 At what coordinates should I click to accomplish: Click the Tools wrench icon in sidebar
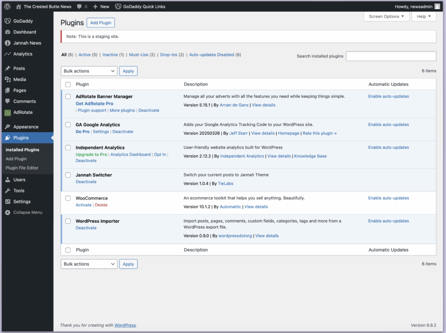(x=7, y=191)
